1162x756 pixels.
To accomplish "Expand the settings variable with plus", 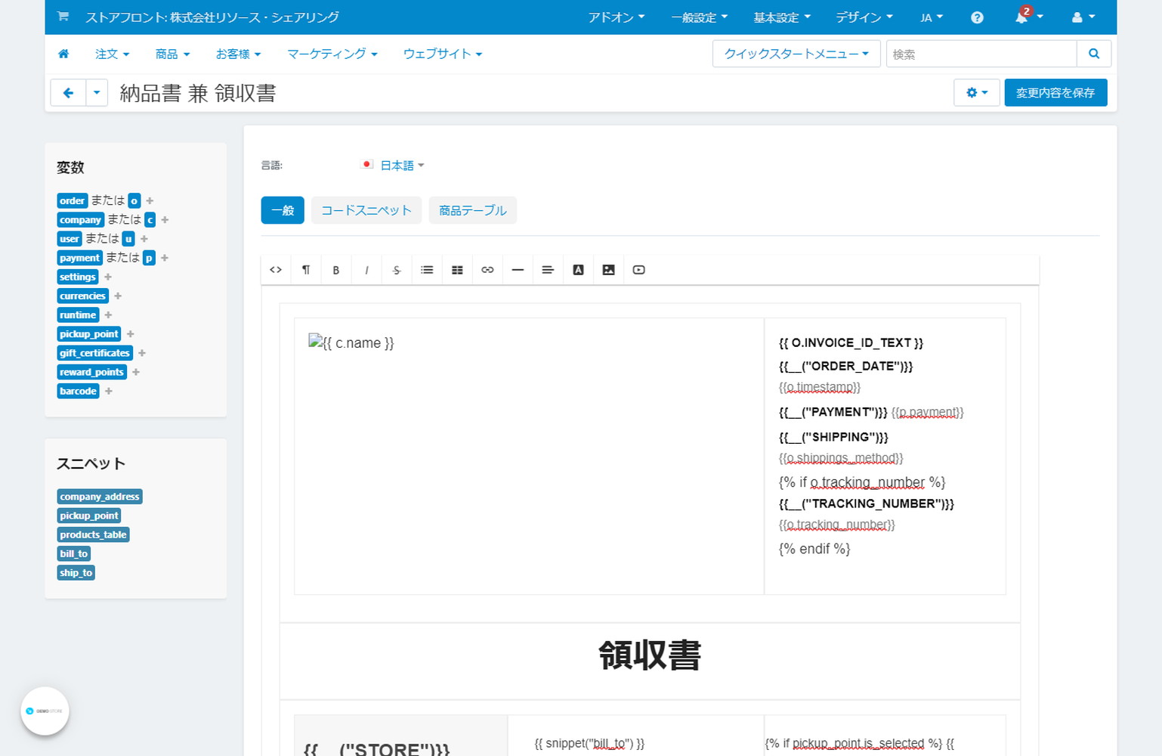I will click(108, 277).
